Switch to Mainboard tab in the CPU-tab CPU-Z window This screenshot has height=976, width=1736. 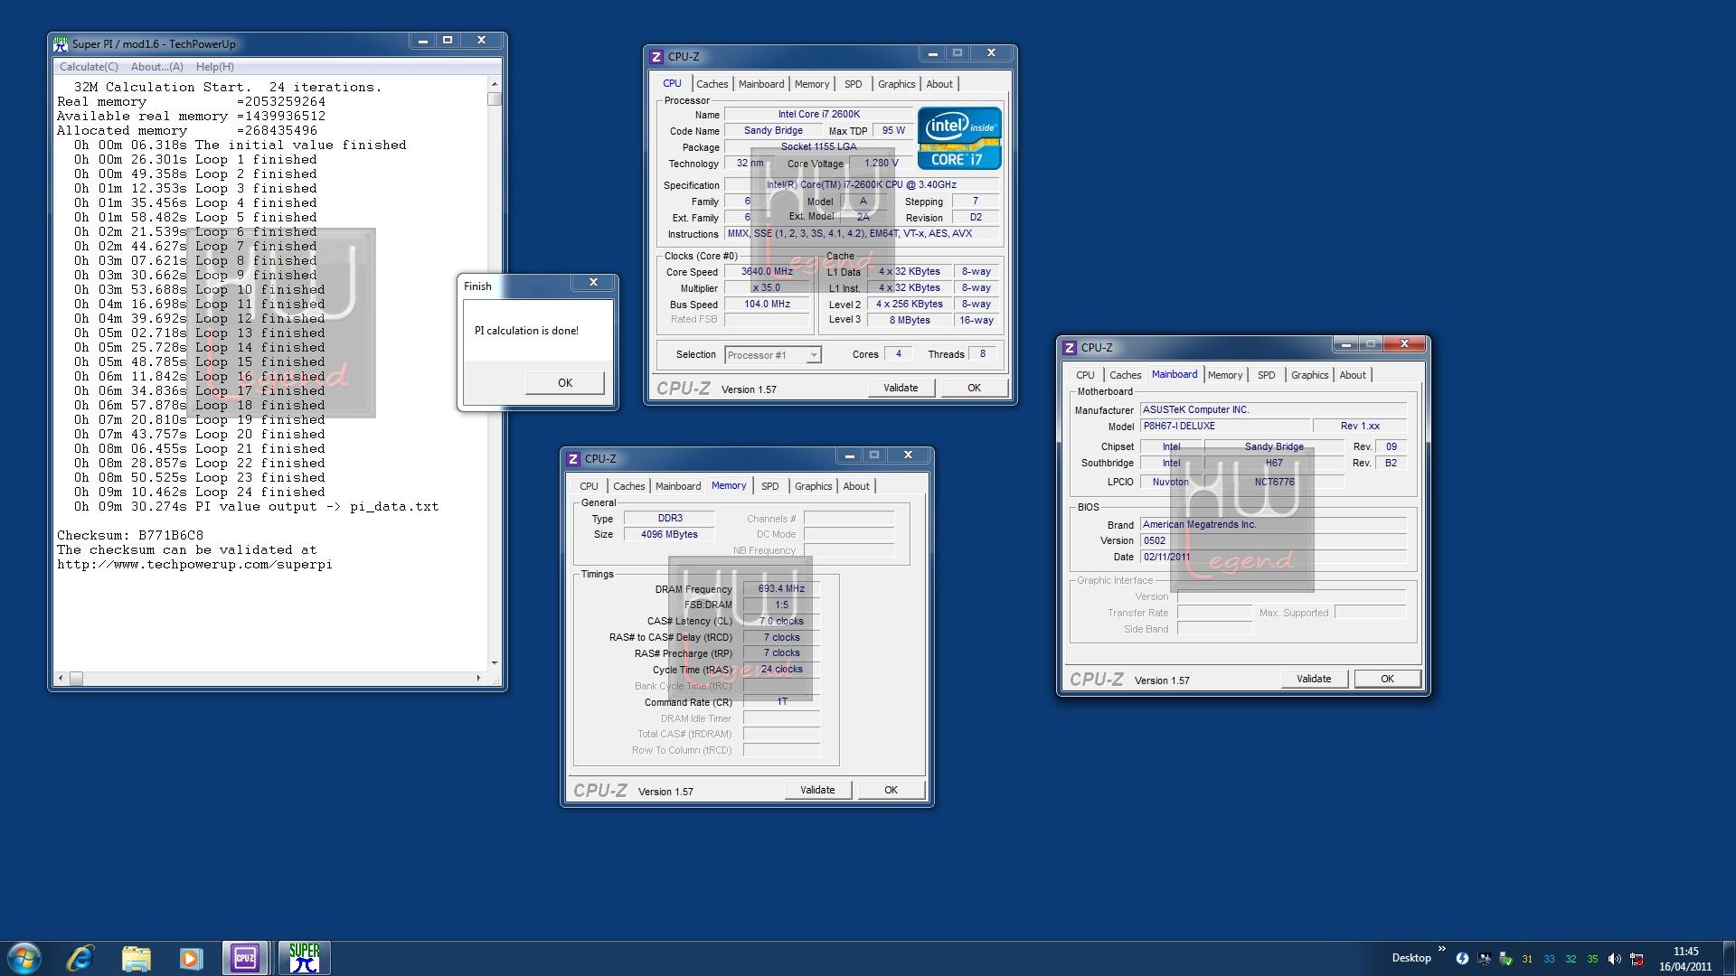[x=761, y=84]
